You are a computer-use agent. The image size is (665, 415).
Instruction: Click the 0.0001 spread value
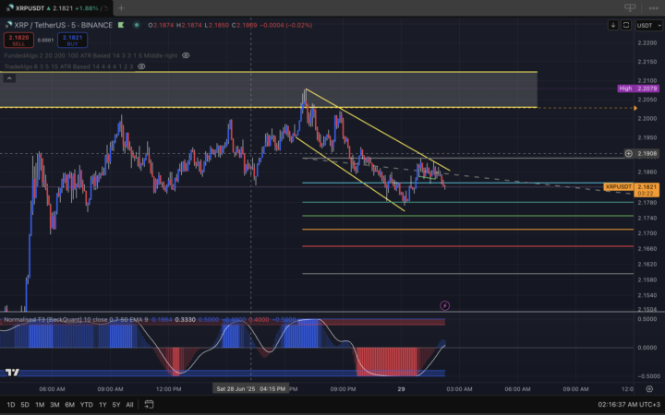pos(45,41)
